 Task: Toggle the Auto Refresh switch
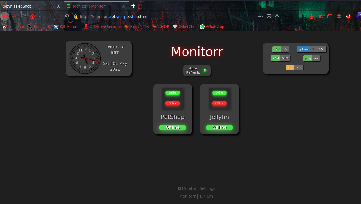point(205,71)
